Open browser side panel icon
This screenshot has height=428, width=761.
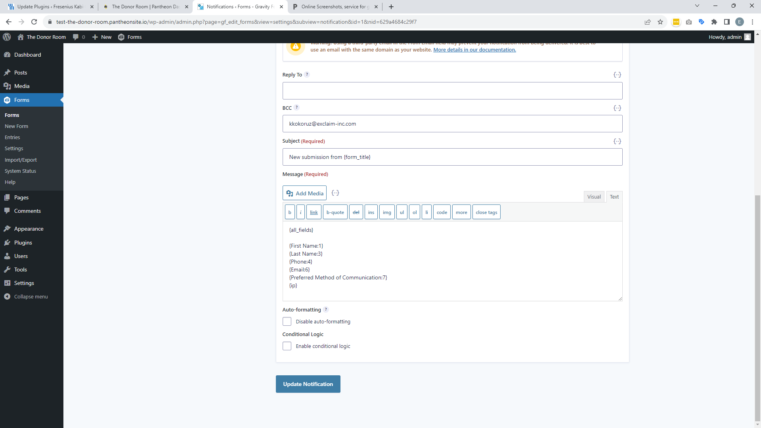point(727,22)
